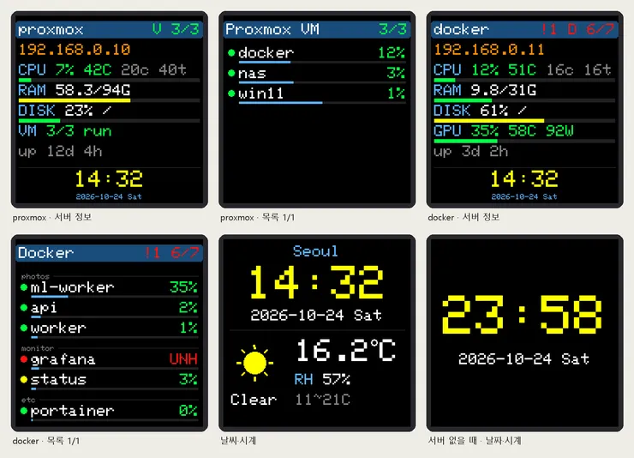Screen dimensions: 634x458
Task: Click the 'monitor' group label
Action: (x=37, y=348)
